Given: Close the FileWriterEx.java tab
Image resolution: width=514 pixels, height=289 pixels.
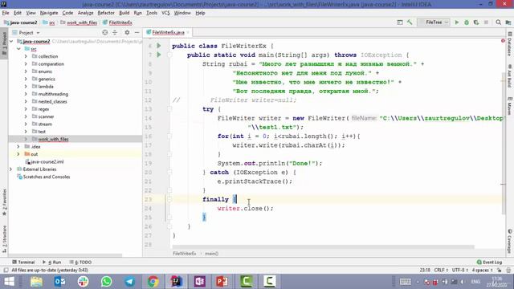Looking at the screenshot, I should point(188,32).
